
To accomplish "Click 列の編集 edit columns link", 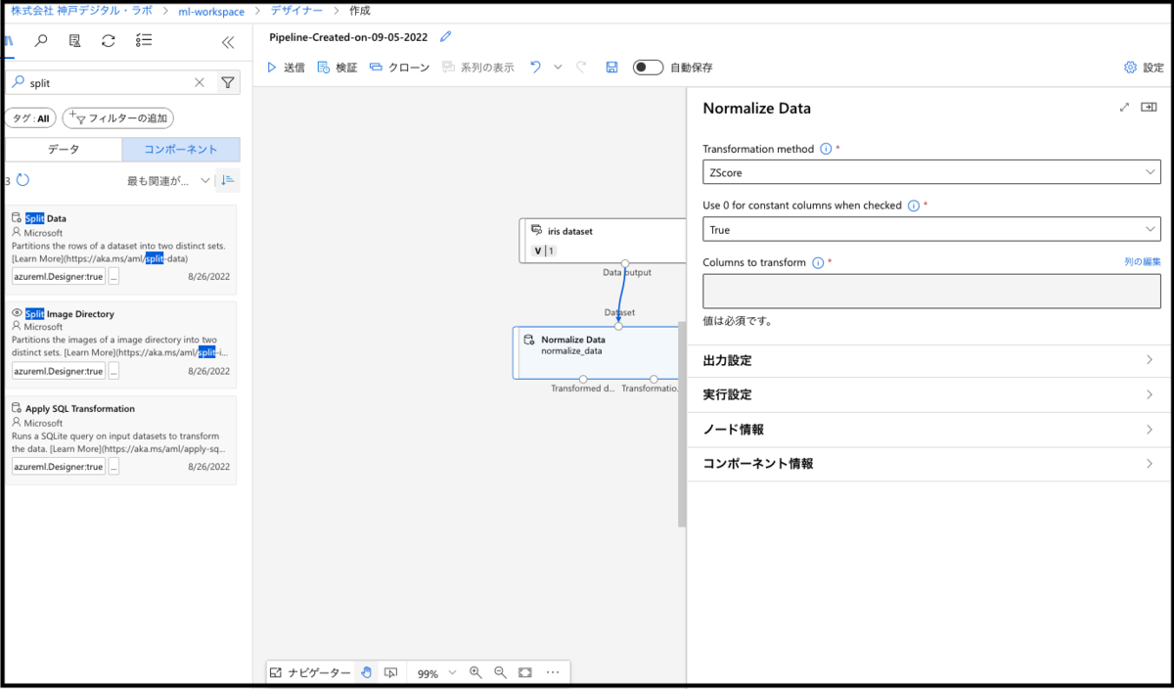I will (1143, 262).
